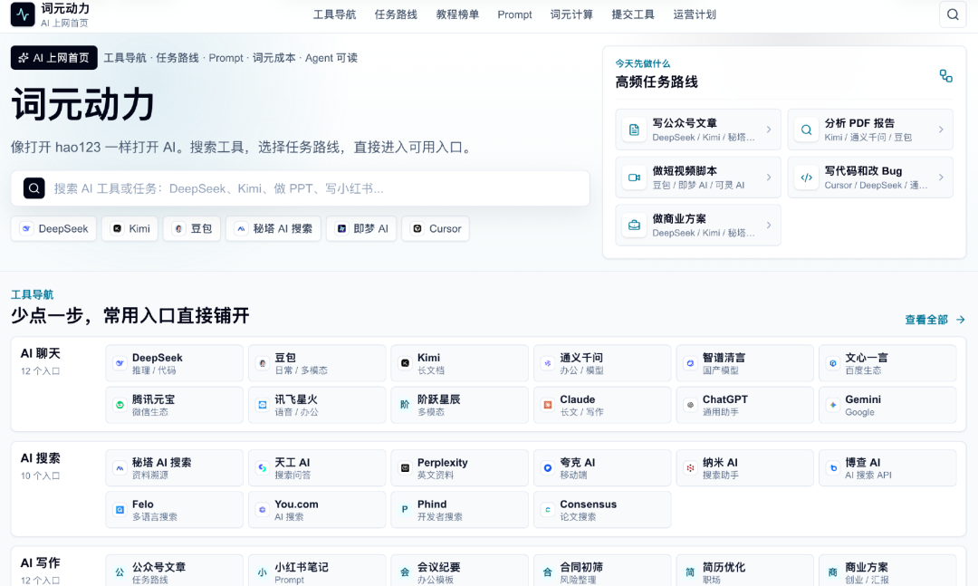Click the camera icon on 做短视频脚本 card

point(634,178)
